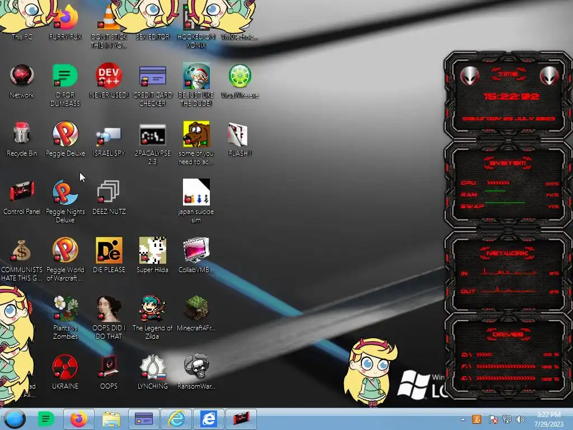Image resolution: width=573 pixels, height=430 pixels.
Task: Launch Plants vs Zombies shortcut
Action: pos(65,318)
